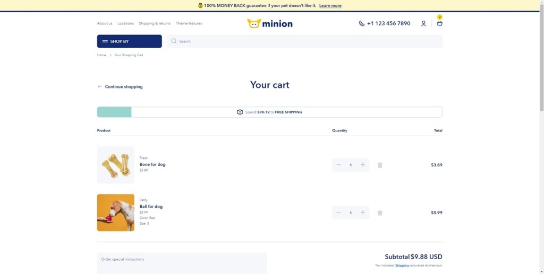The width and height of the screenshot is (544, 274).
Task: Delete Bone for dog with trash icon
Action: click(x=380, y=165)
